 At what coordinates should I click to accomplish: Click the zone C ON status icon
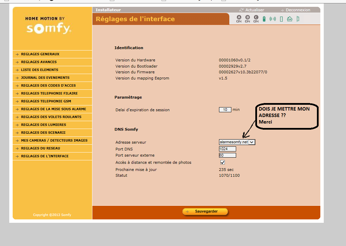pos(256,19)
